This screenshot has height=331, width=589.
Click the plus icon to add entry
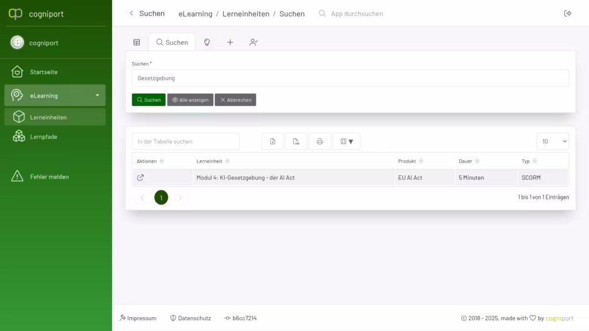[230, 43]
